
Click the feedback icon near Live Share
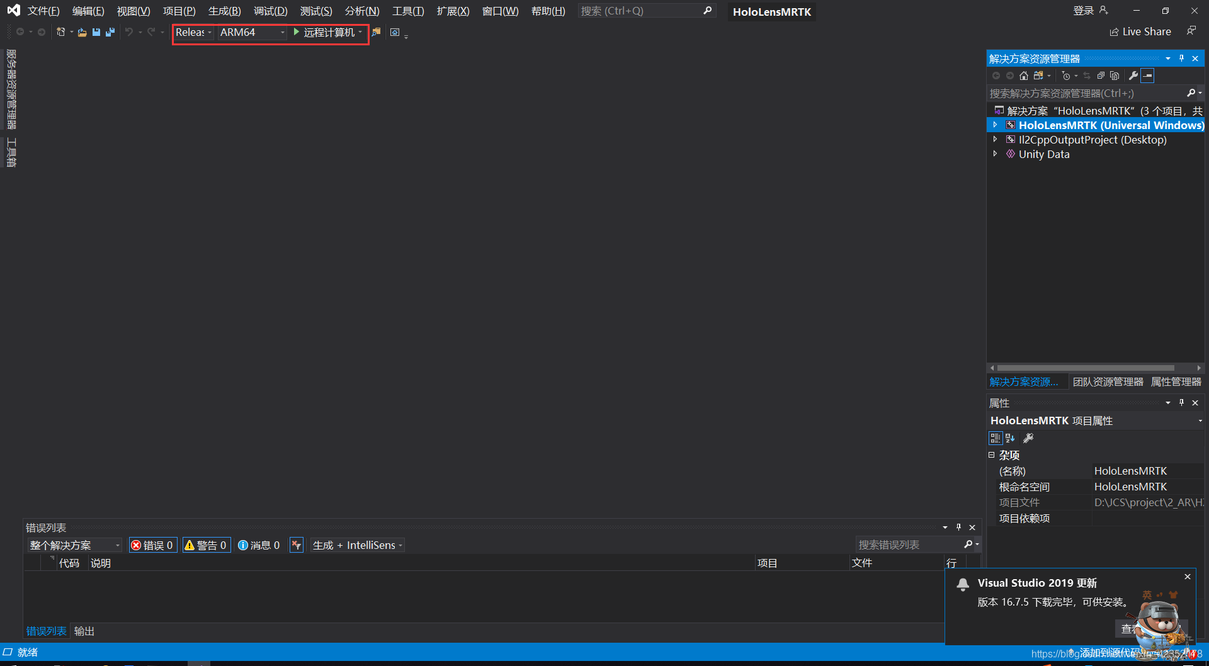click(x=1191, y=31)
